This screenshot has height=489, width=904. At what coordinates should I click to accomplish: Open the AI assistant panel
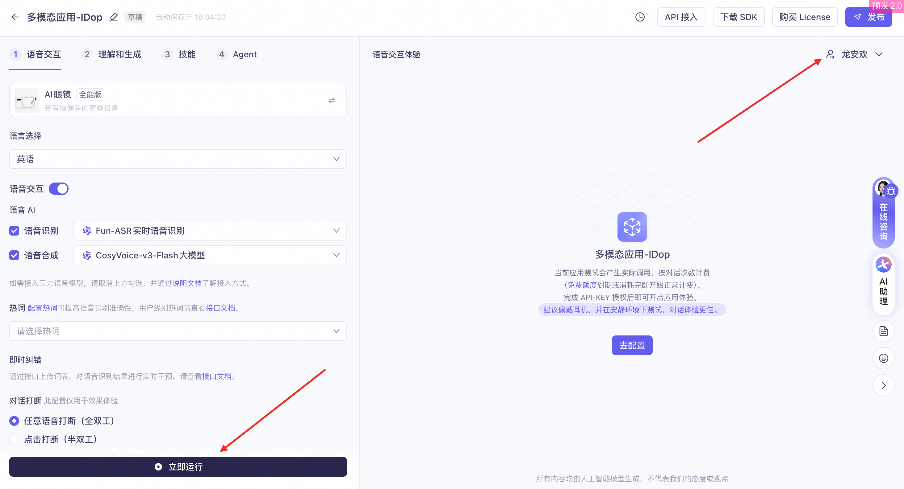point(883,284)
